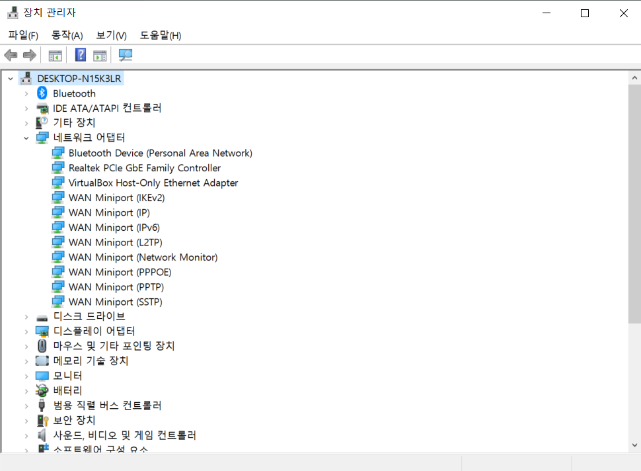Viewport: 641px width, 471px height.
Task: Expand the 메모리 기술 장치 category
Action: pos(26,361)
